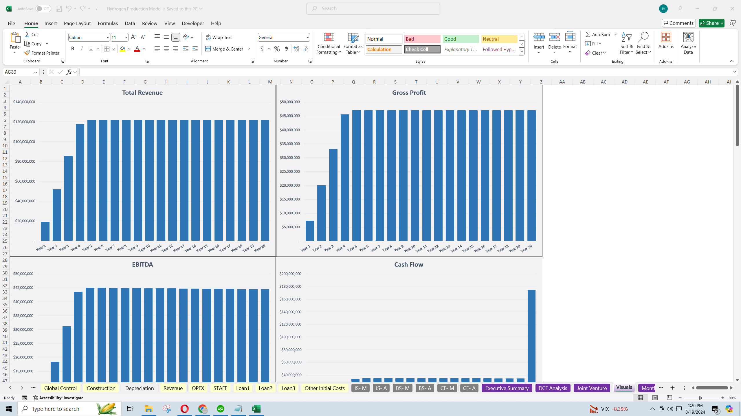Click Increase Decimal icon
The image size is (741, 416).
point(296,49)
